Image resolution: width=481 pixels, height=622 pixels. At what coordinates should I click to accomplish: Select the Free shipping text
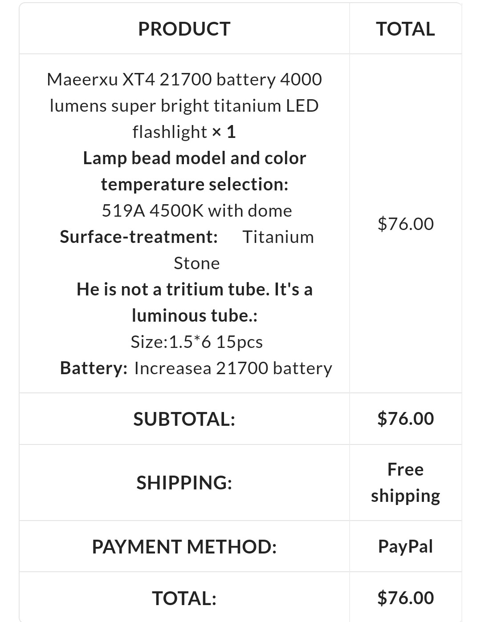pyautogui.click(x=405, y=483)
